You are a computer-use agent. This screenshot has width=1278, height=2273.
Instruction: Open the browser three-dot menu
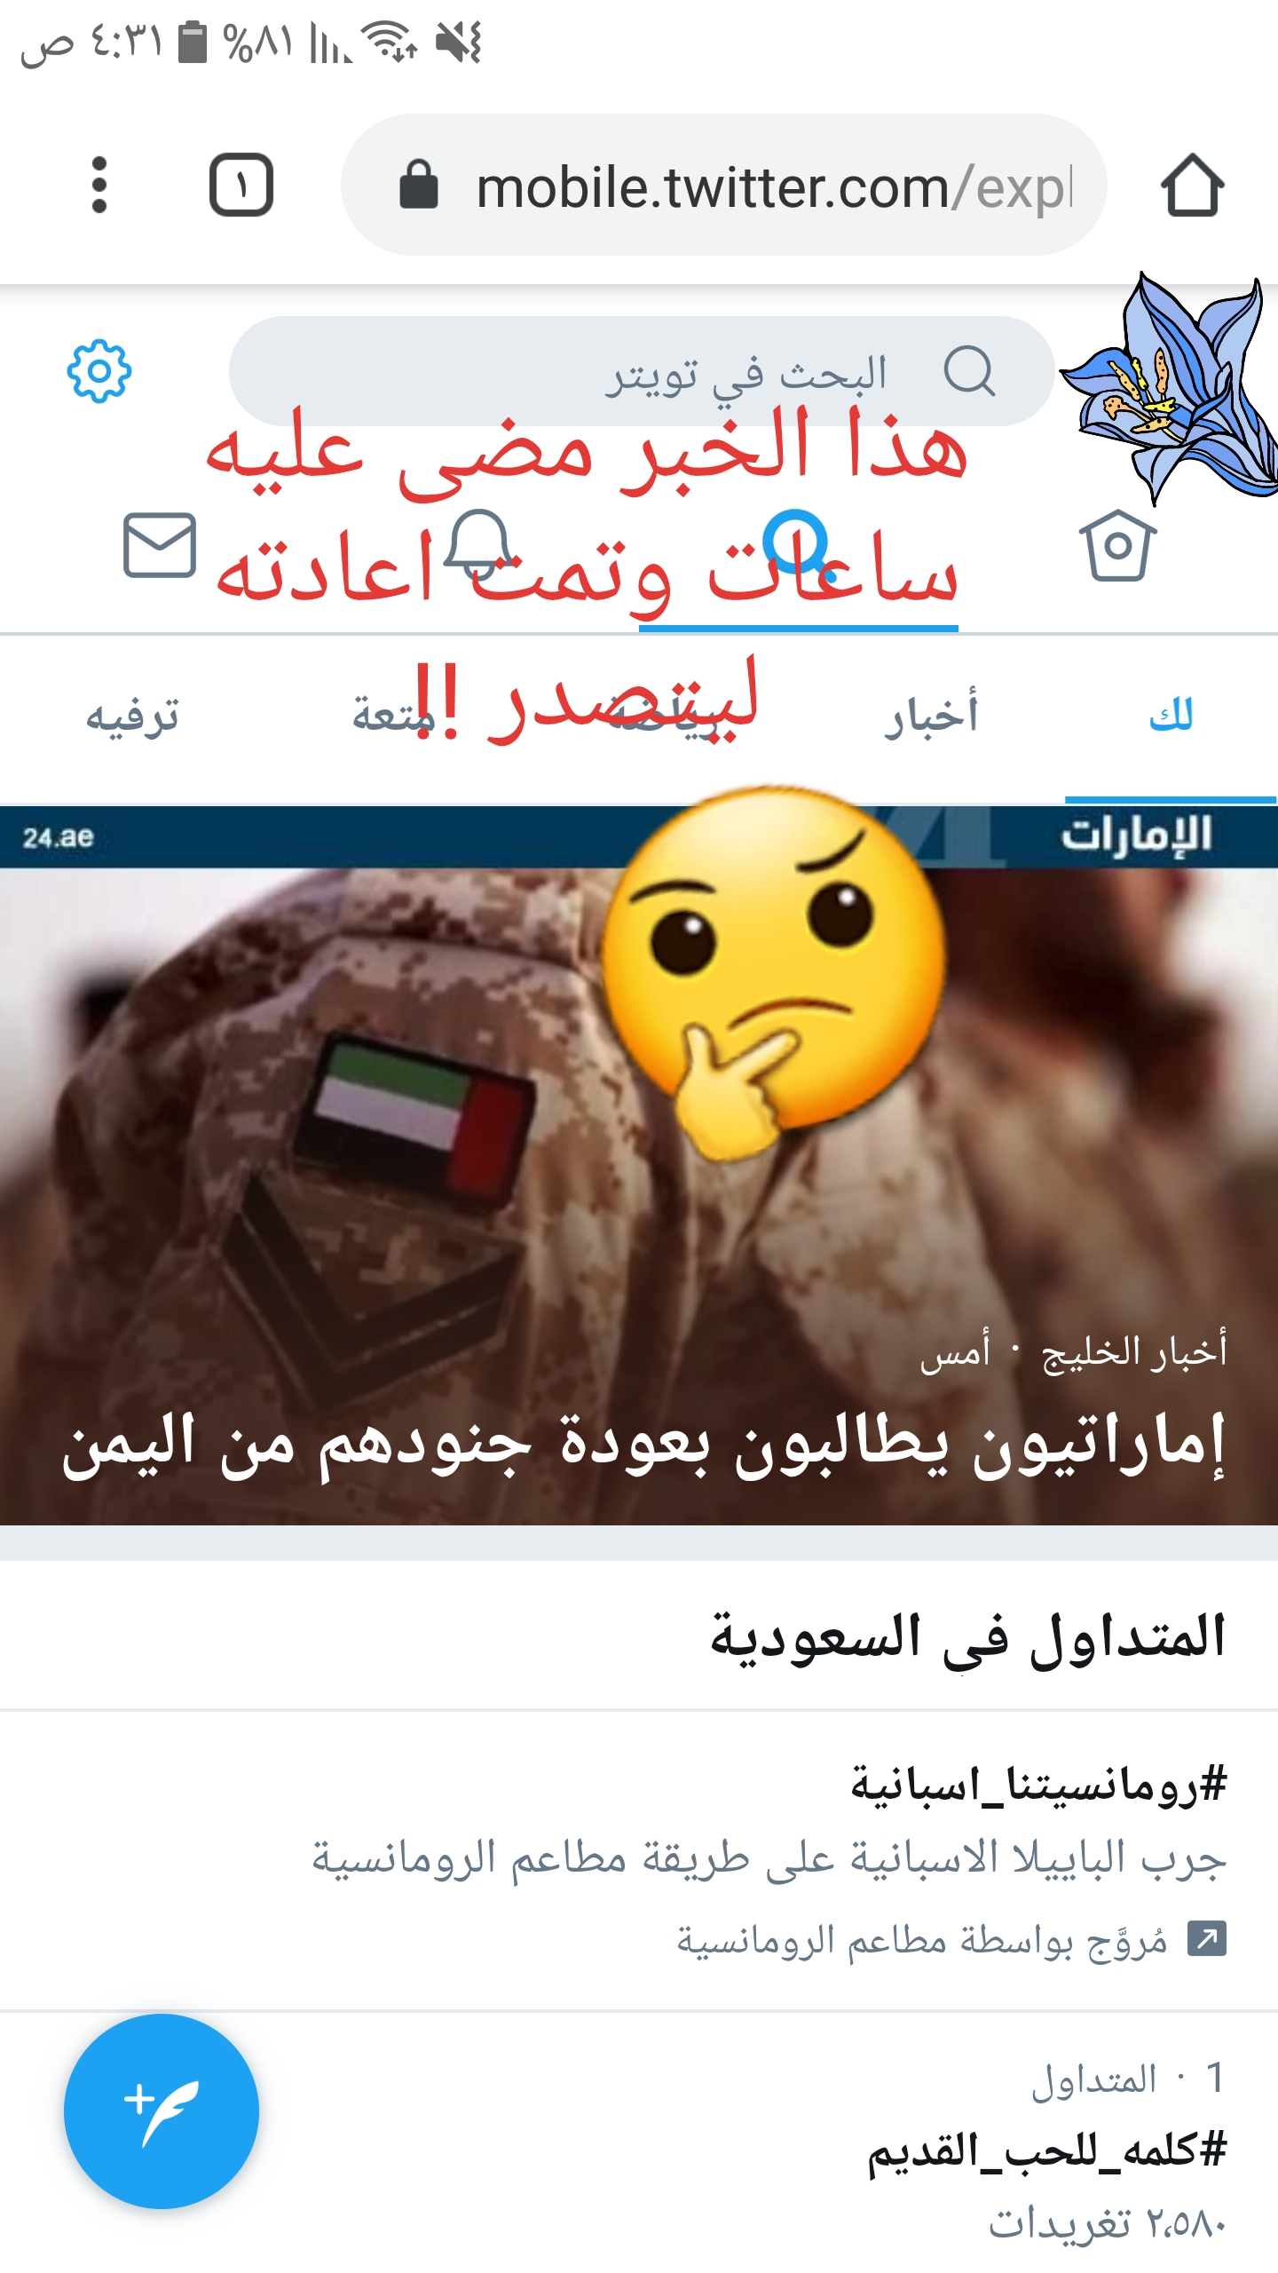coord(99,185)
